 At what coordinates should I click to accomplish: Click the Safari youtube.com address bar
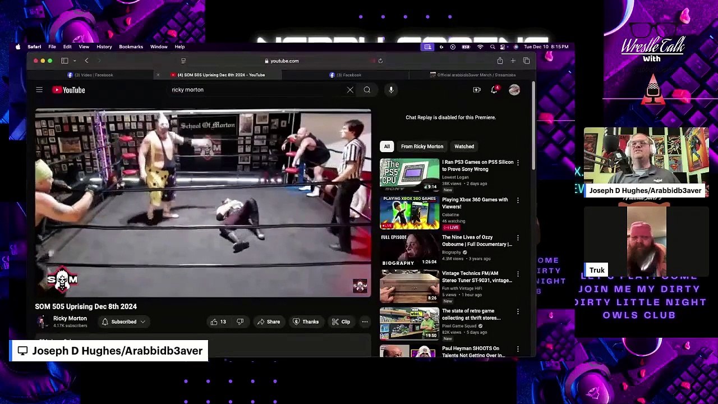[x=282, y=61]
